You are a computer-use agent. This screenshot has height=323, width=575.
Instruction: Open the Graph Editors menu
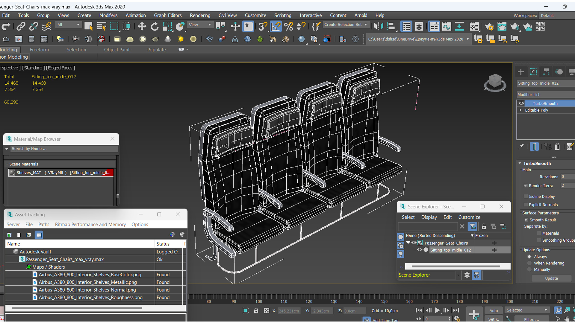pyautogui.click(x=168, y=15)
